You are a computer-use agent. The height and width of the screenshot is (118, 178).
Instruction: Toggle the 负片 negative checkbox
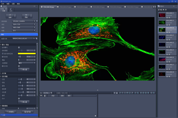point(19,98)
